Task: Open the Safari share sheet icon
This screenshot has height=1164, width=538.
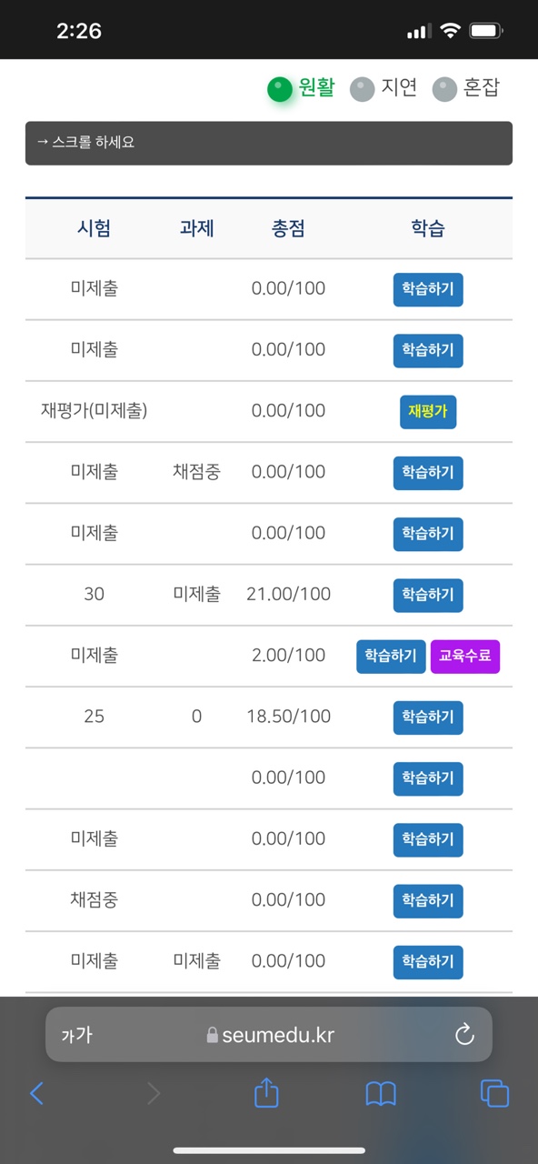Action: click(x=266, y=1094)
